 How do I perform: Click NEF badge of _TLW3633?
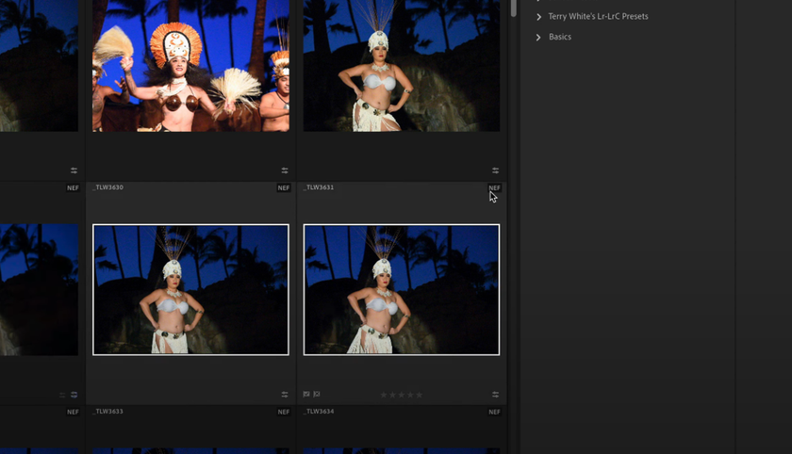(284, 412)
